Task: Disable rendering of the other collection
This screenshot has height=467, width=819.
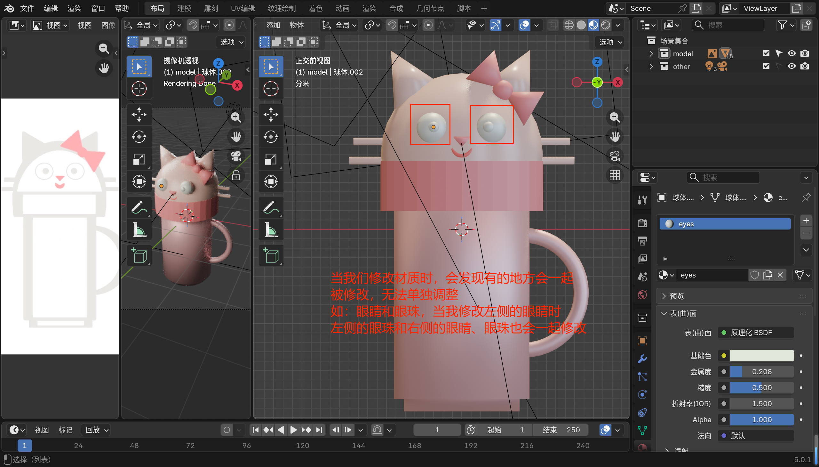Action: coord(804,66)
